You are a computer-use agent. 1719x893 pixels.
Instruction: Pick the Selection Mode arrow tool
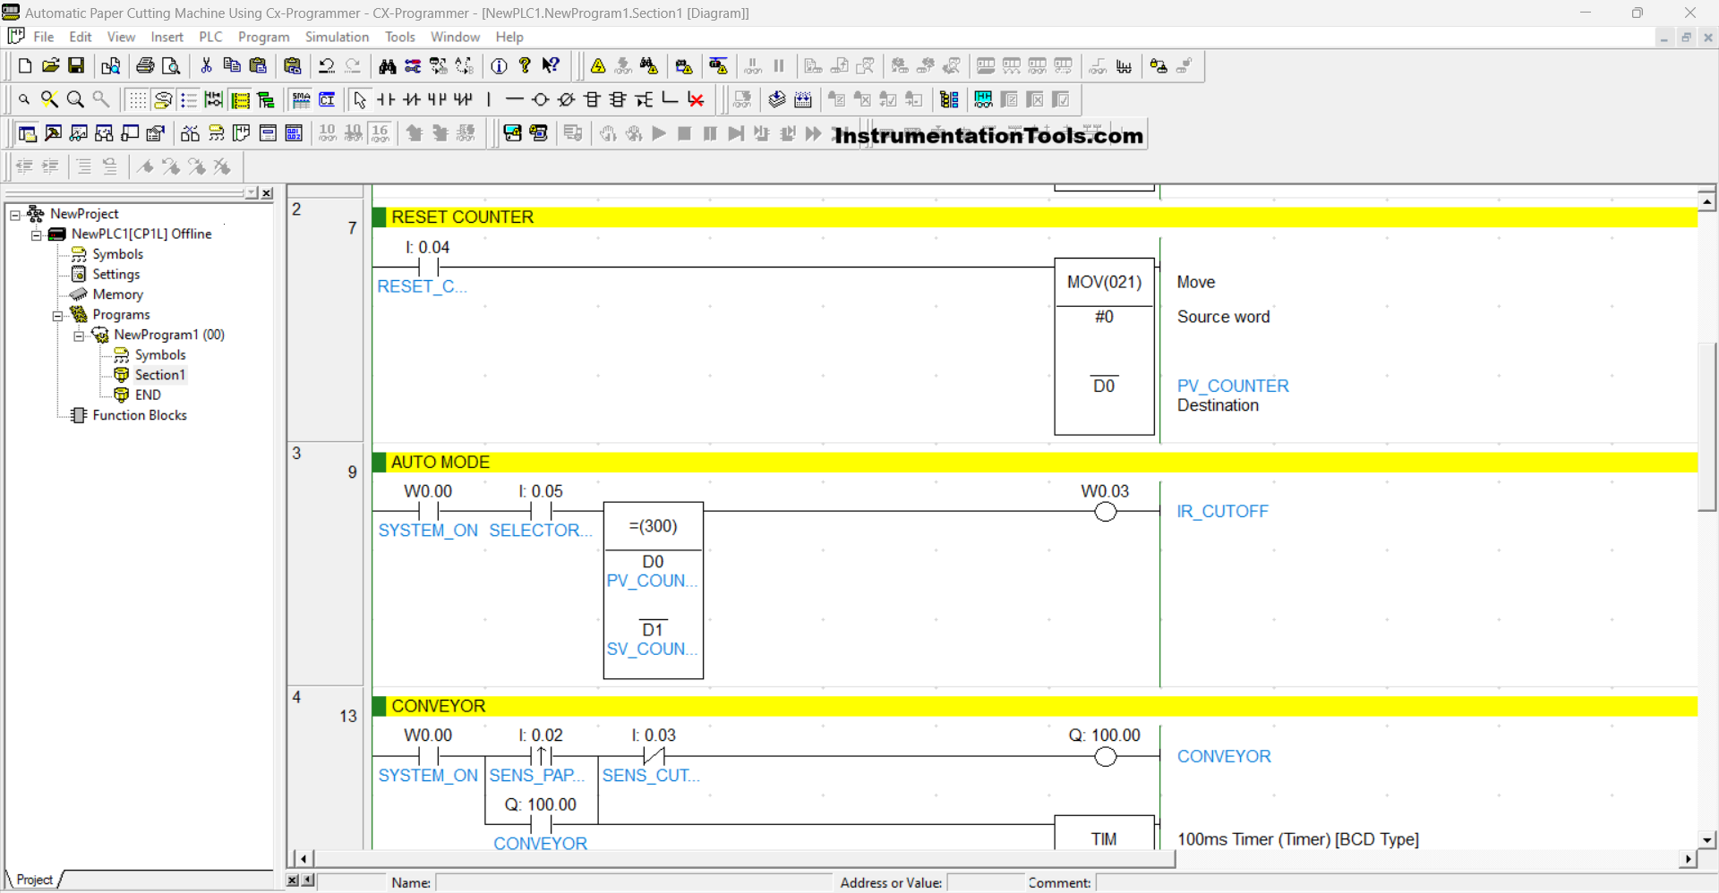[x=360, y=99]
